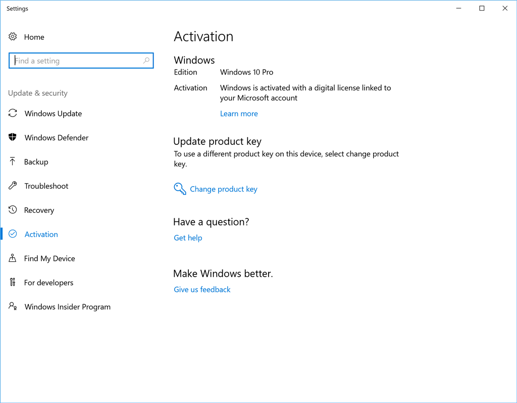
Task: Switch to Recovery settings
Action: click(x=39, y=210)
